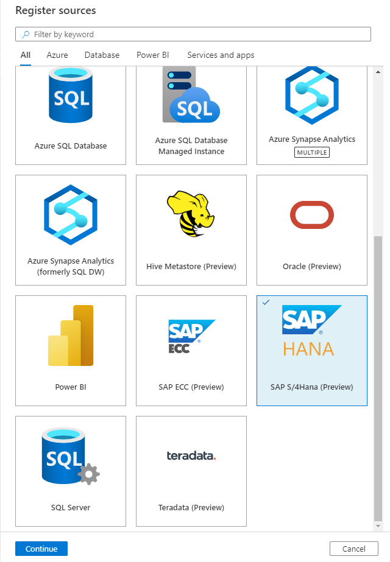The image size is (390, 562).
Task: Open the Services and apps tab
Action: tap(221, 55)
